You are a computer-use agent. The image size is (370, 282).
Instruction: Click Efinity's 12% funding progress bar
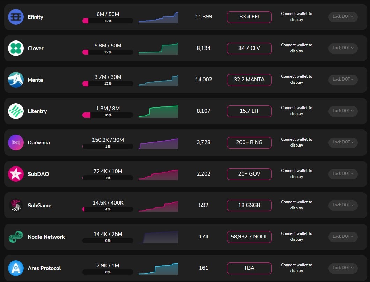coord(108,21)
